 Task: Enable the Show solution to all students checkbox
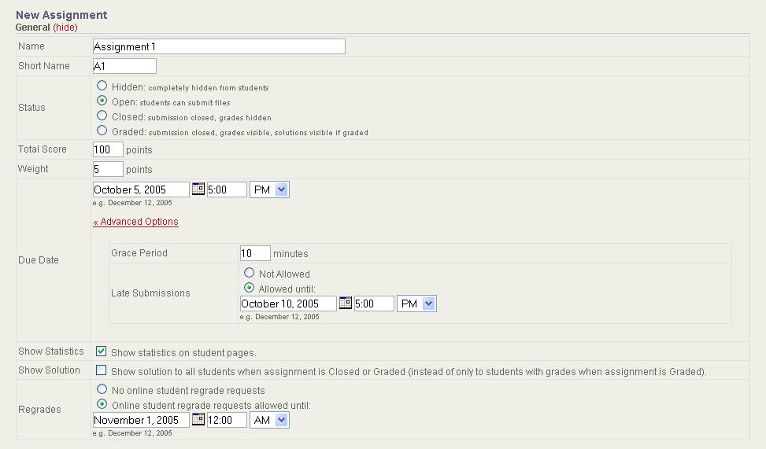click(101, 370)
